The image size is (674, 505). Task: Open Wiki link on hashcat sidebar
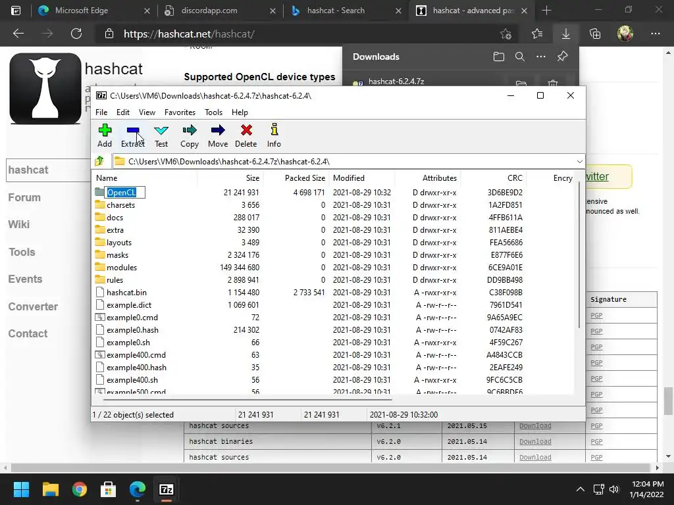pyautogui.click(x=19, y=225)
